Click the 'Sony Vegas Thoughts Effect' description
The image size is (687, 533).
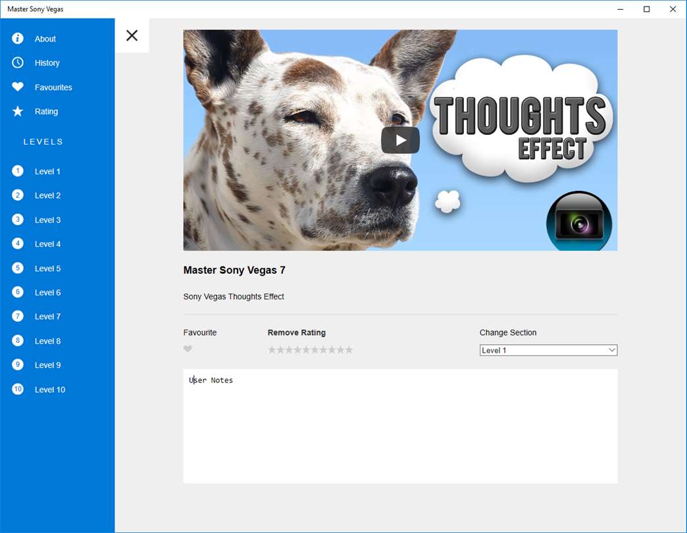point(234,297)
